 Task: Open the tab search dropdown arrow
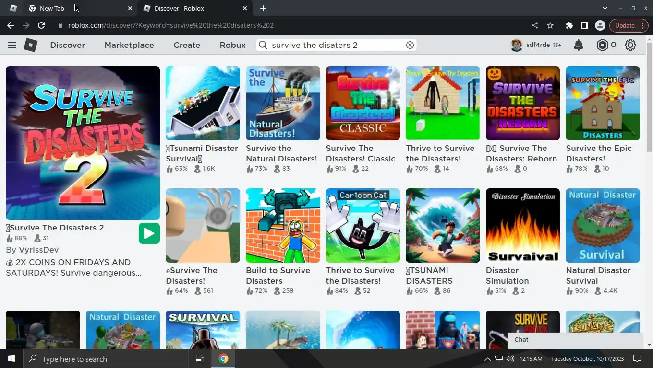pyautogui.click(x=605, y=8)
